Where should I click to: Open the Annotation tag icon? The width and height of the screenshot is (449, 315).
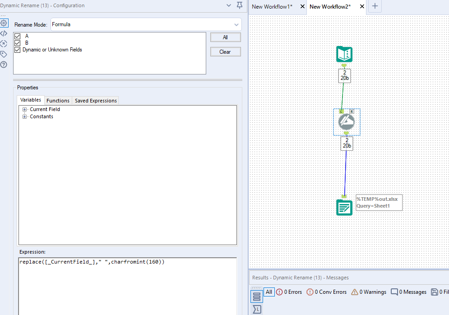click(4, 54)
